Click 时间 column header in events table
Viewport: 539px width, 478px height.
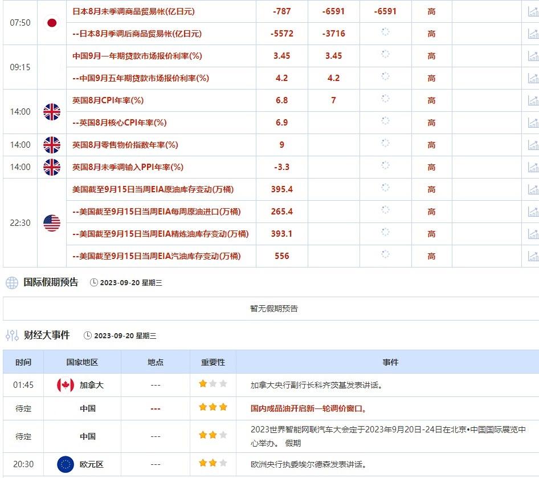coord(23,362)
